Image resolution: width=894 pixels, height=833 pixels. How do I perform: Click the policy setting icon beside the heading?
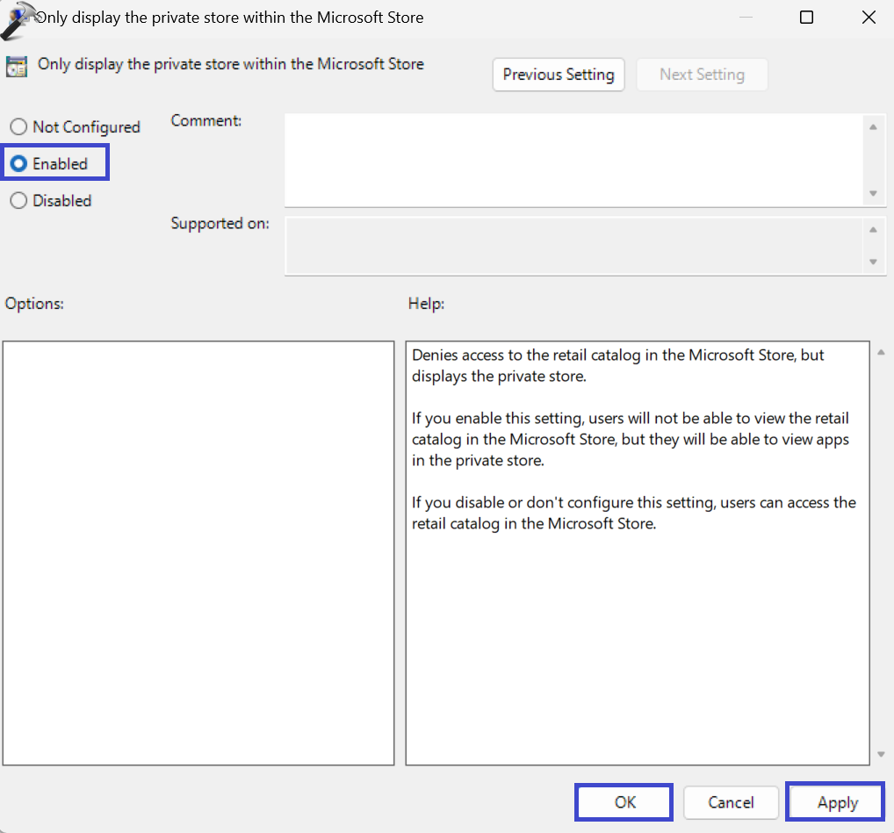point(16,67)
